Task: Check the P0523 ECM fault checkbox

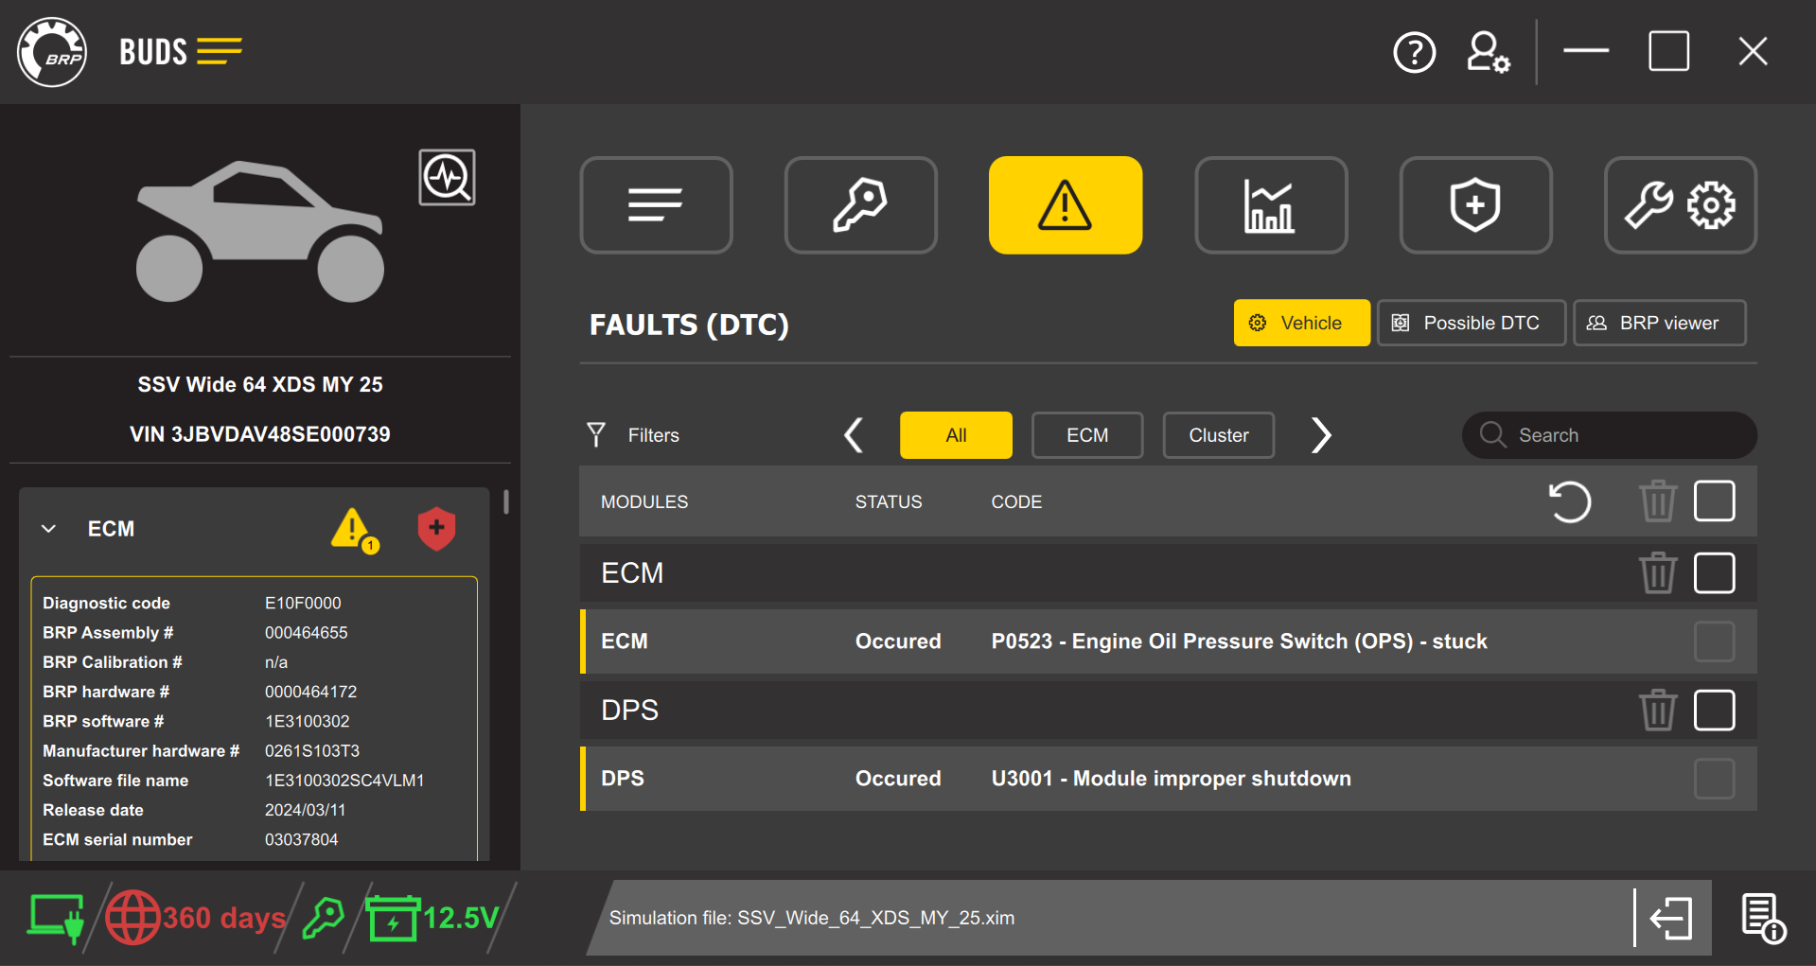Action: (1714, 641)
